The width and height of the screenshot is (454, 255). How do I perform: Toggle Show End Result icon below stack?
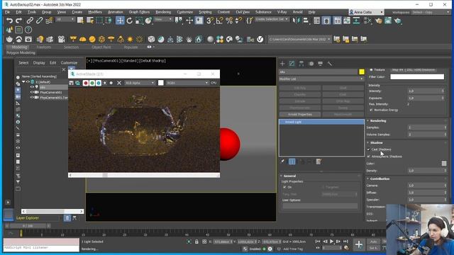point(292,161)
